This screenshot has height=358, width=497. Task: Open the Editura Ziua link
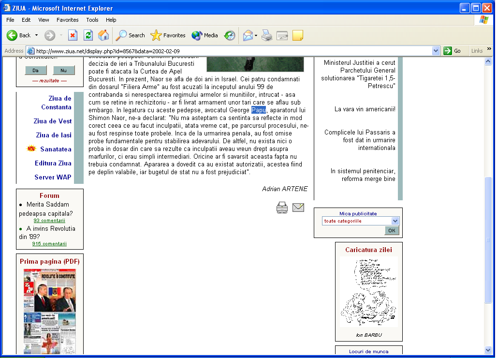53,163
